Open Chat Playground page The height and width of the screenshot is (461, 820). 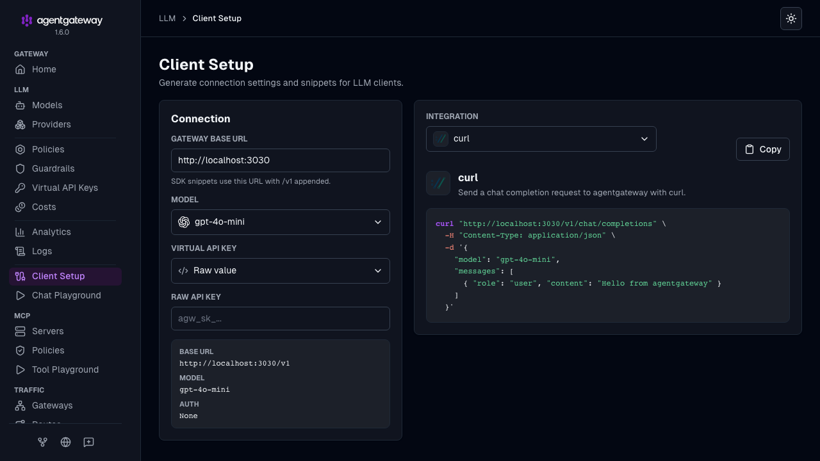pos(65,295)
